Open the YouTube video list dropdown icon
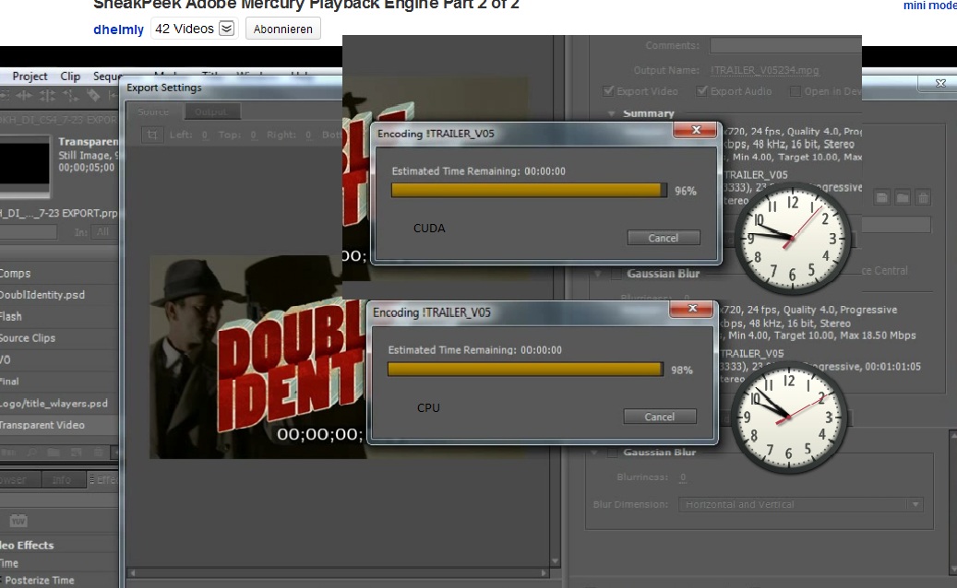 pos(226,29)
